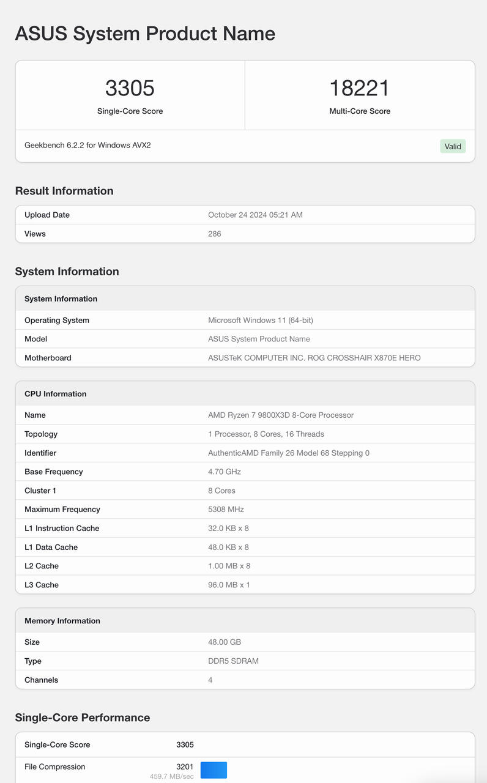
Task: Click the File Compression score 3201
Action: [x=185, y=766]
